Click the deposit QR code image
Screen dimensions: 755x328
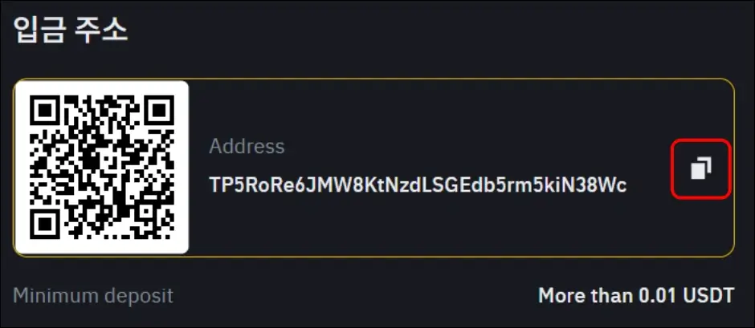click(x=102, y=168)
